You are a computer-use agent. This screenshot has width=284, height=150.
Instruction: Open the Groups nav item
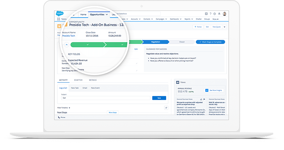[207, 19]
